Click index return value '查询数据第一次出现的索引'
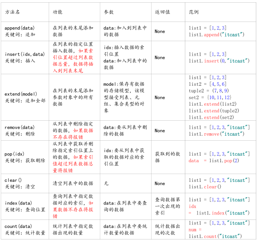 click(168, 206)
